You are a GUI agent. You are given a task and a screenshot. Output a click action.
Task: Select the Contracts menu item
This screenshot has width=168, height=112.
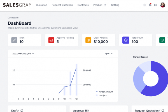(83, 5)
